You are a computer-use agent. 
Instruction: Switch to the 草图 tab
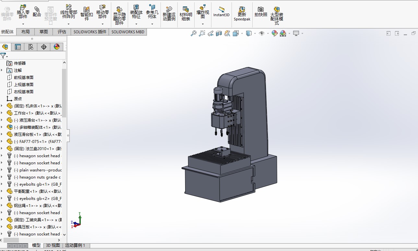pyautogui.click(x=44, y=32)
